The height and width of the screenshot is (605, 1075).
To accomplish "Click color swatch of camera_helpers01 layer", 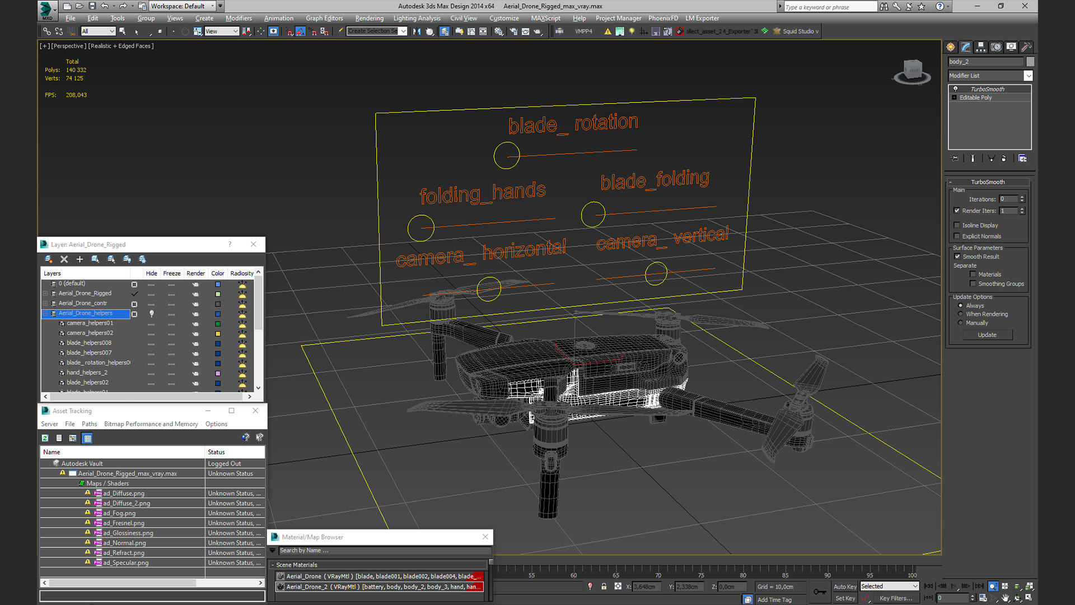I will 218,324.
